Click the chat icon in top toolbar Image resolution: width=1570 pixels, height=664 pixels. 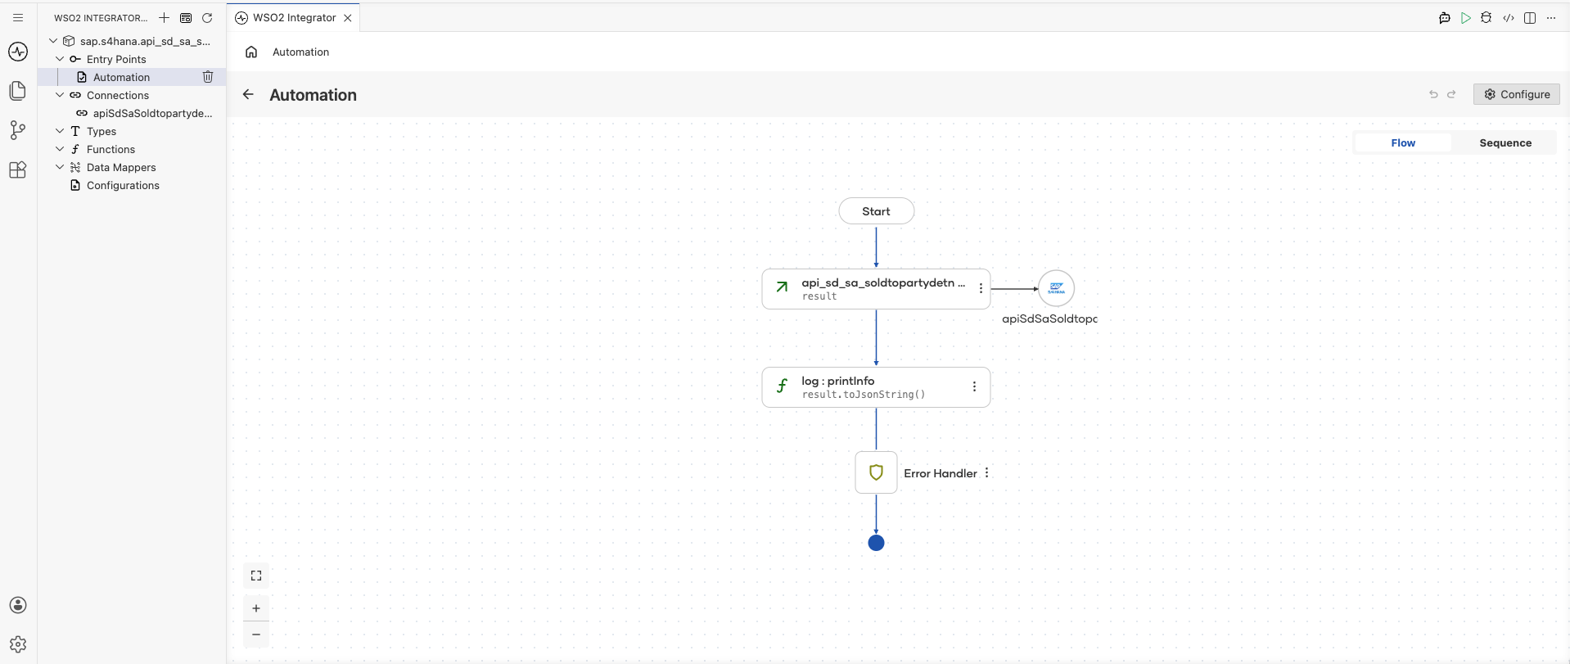click(x=1445, y=18)
